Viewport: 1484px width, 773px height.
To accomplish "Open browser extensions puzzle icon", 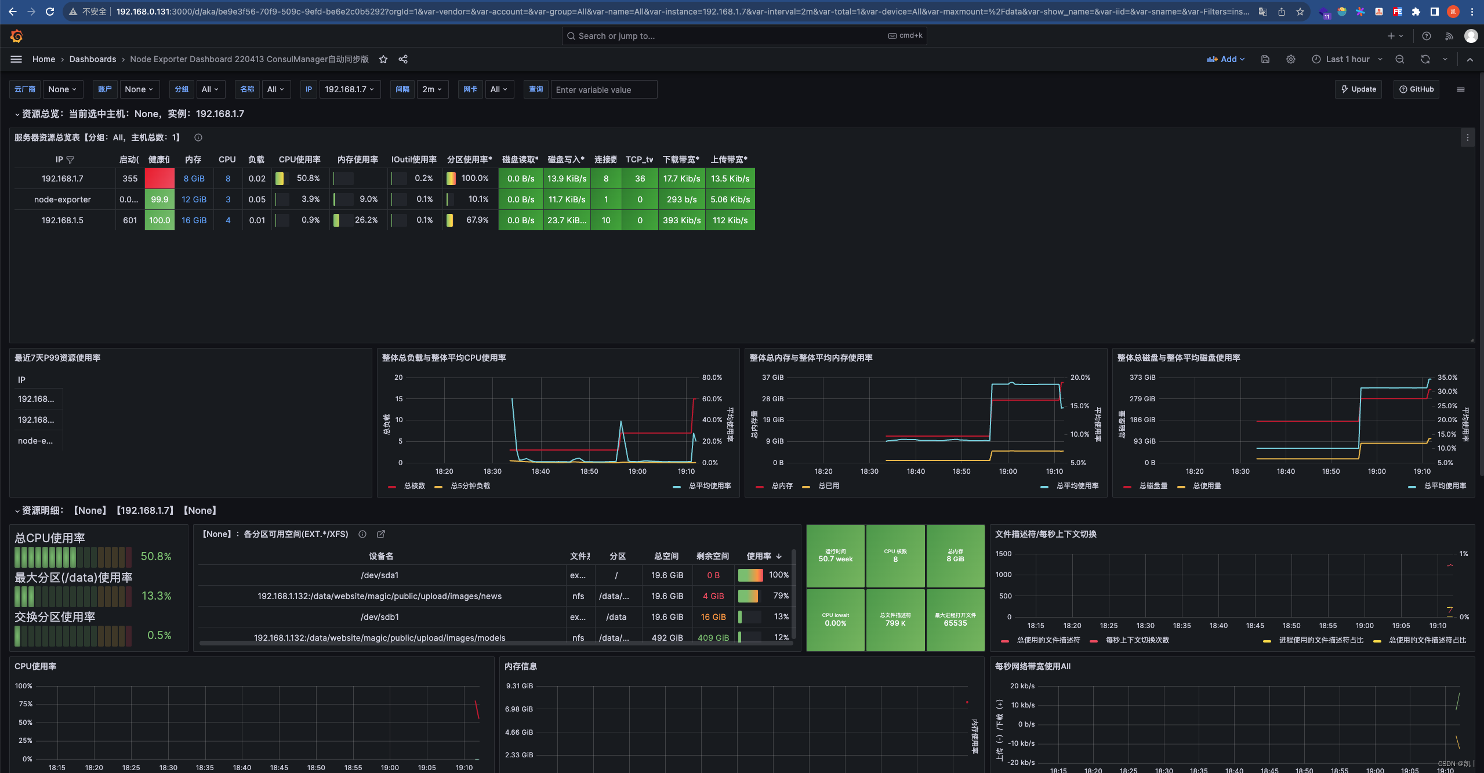I will (x=1416, y=12).
